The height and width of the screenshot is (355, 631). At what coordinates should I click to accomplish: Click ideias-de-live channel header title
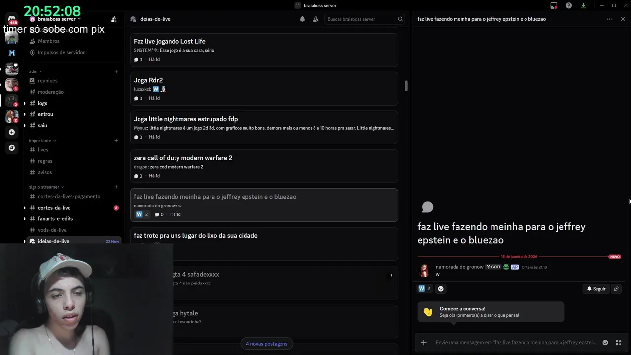[x=155, y=19]
